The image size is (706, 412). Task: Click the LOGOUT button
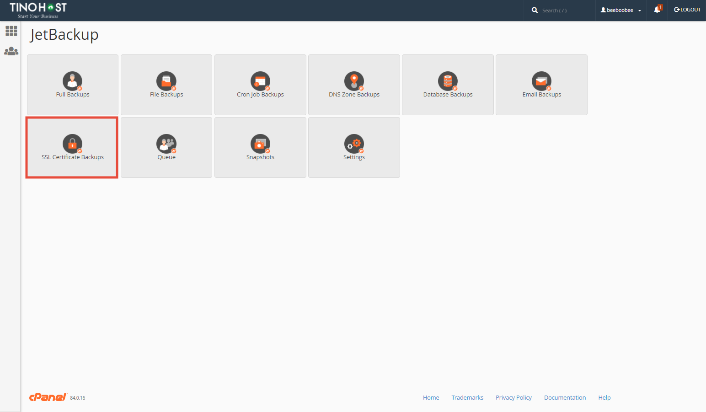point(687,10)
